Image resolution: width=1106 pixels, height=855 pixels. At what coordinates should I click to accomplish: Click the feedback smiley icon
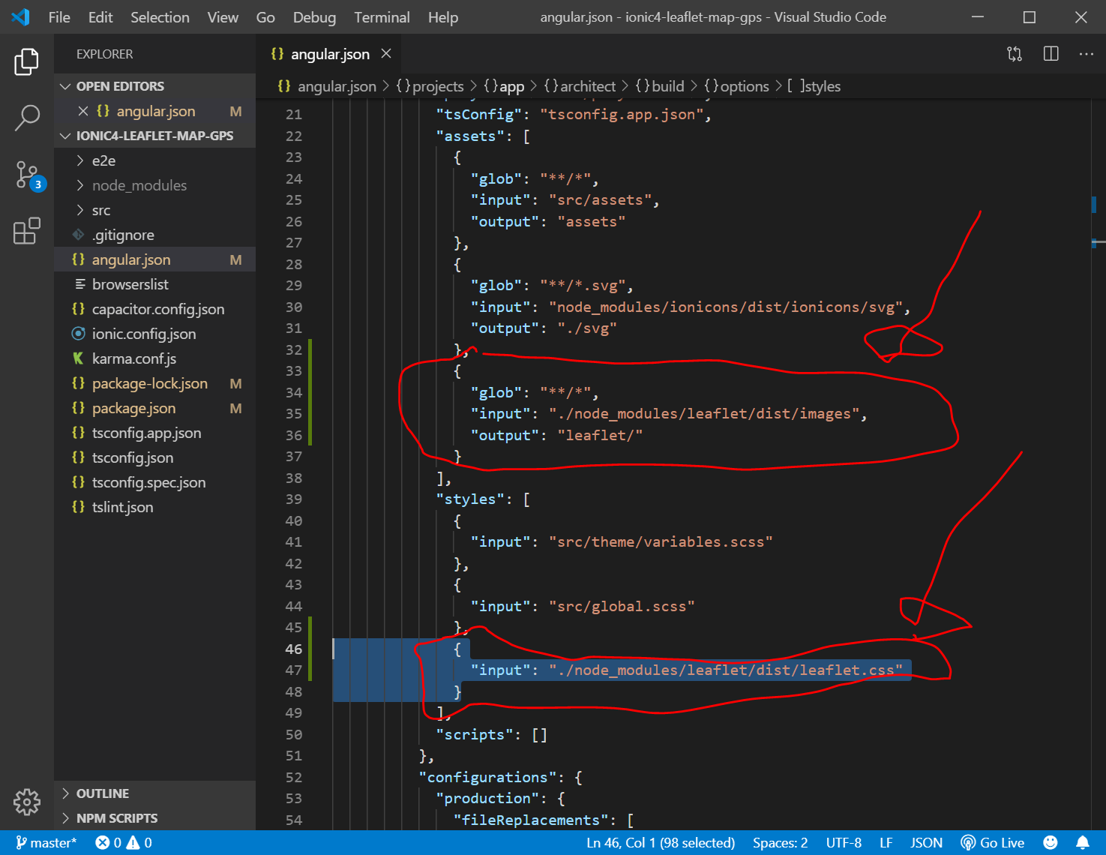(1051, 842)
